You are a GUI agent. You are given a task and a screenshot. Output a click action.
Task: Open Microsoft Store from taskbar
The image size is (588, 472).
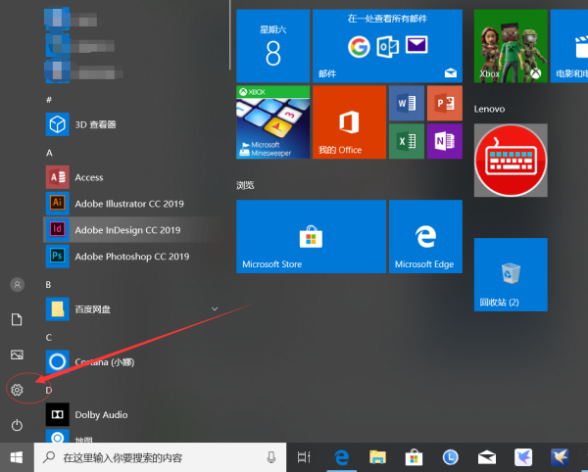(x=414, y=457)
